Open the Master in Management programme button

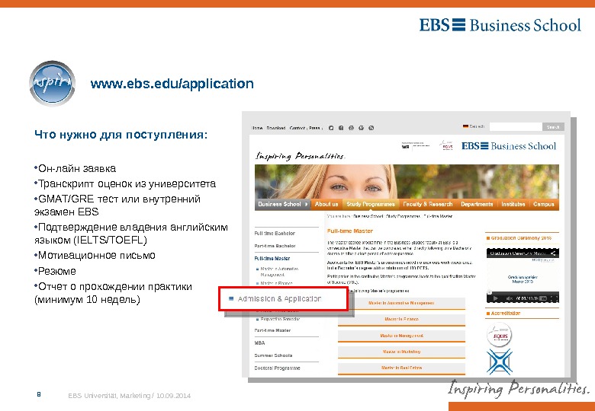[401, 336]
